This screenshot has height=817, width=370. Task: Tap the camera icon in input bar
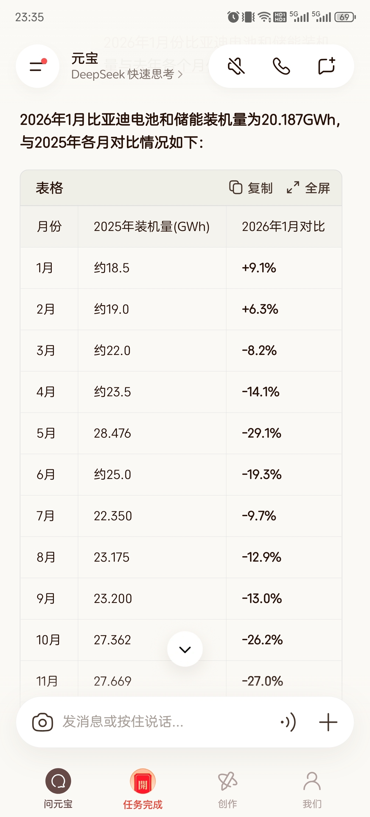pyautogui.click(x=43, y=722)
